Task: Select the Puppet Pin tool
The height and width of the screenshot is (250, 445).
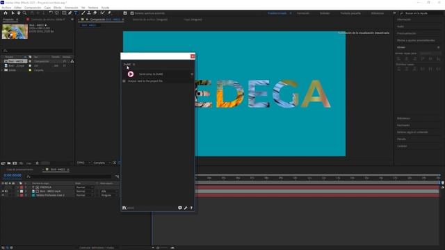Action: pos(109,13)
